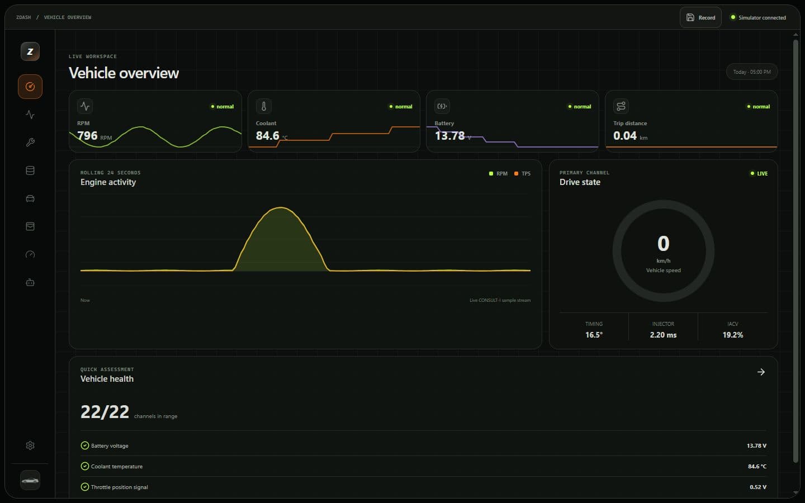Screen dimensions: 805x503
Task: Click the 22/22 channels in range figure
Action: 105,412
